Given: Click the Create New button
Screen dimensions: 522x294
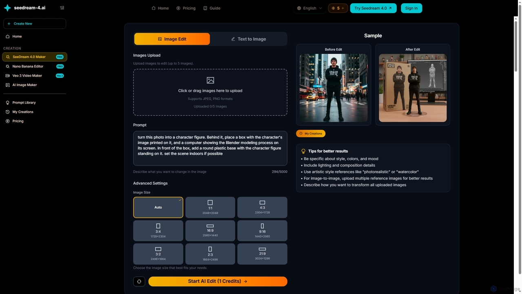Looking at the screenshot, I should coord(35,24).
